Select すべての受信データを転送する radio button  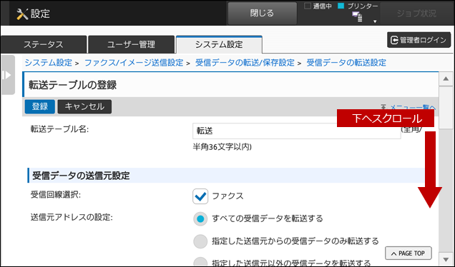(x=200, y=219)
